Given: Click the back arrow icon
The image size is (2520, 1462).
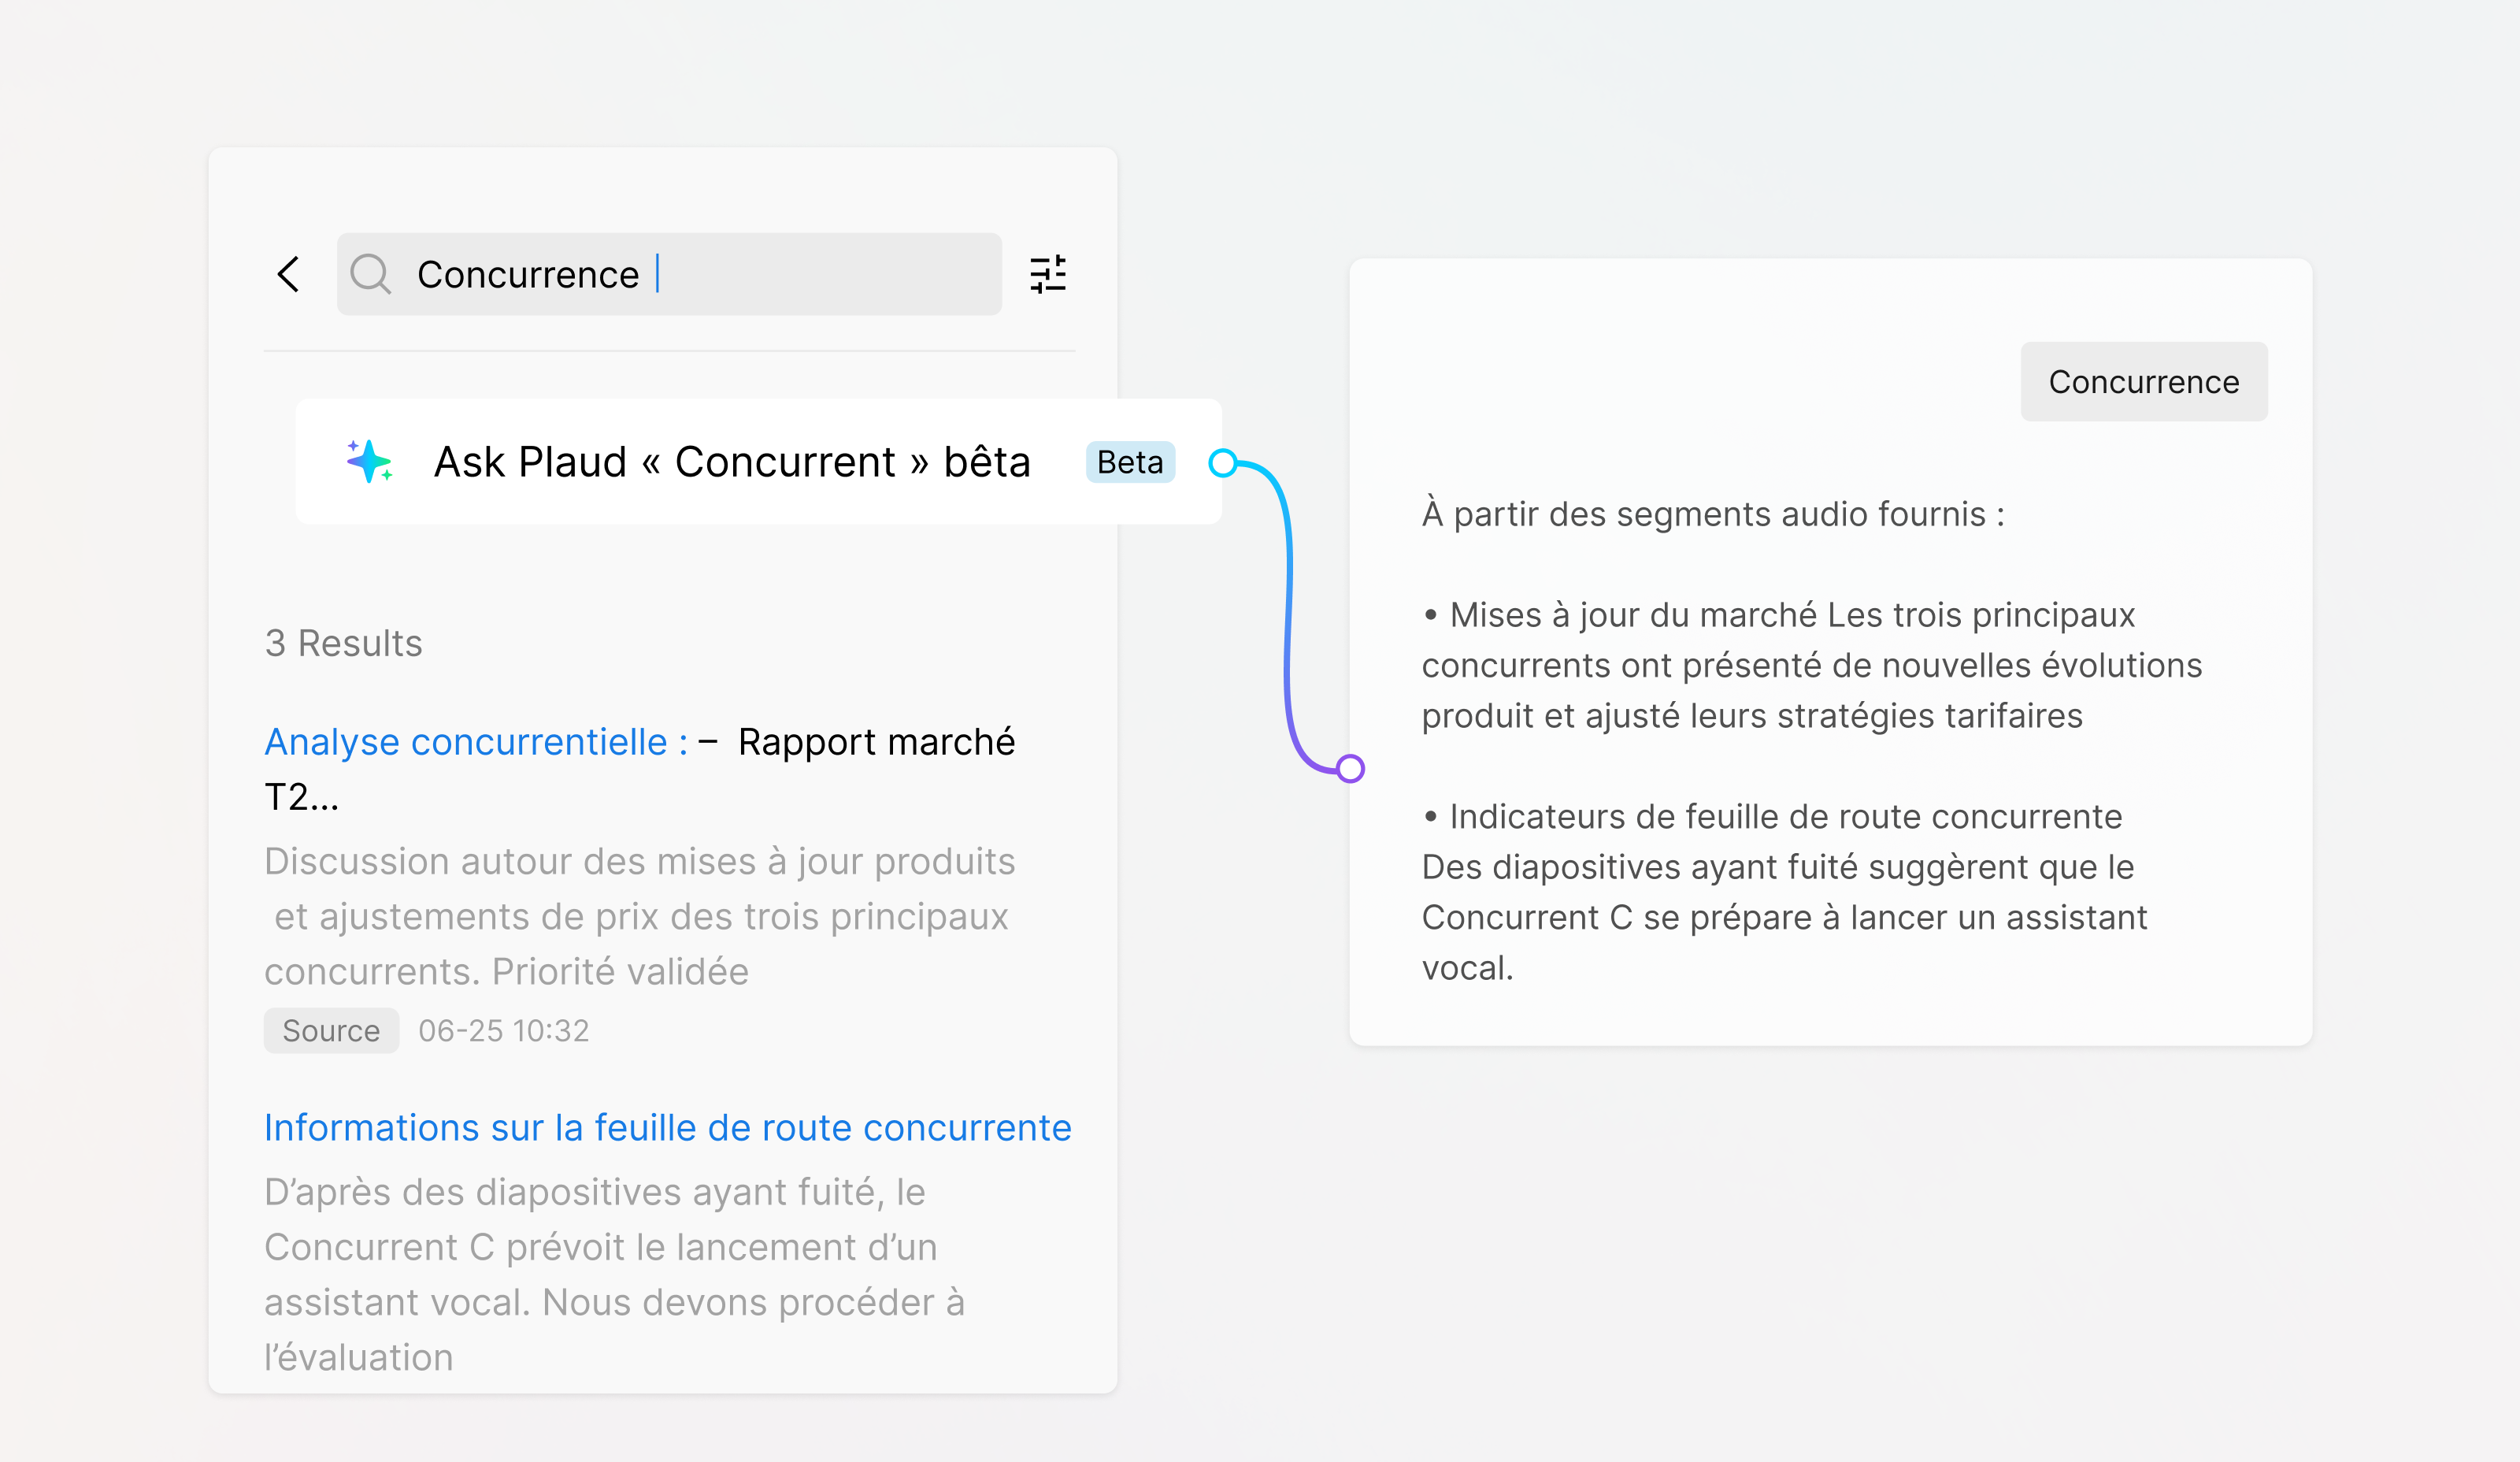Looking at the screenshot, I should tap(288, 274).
